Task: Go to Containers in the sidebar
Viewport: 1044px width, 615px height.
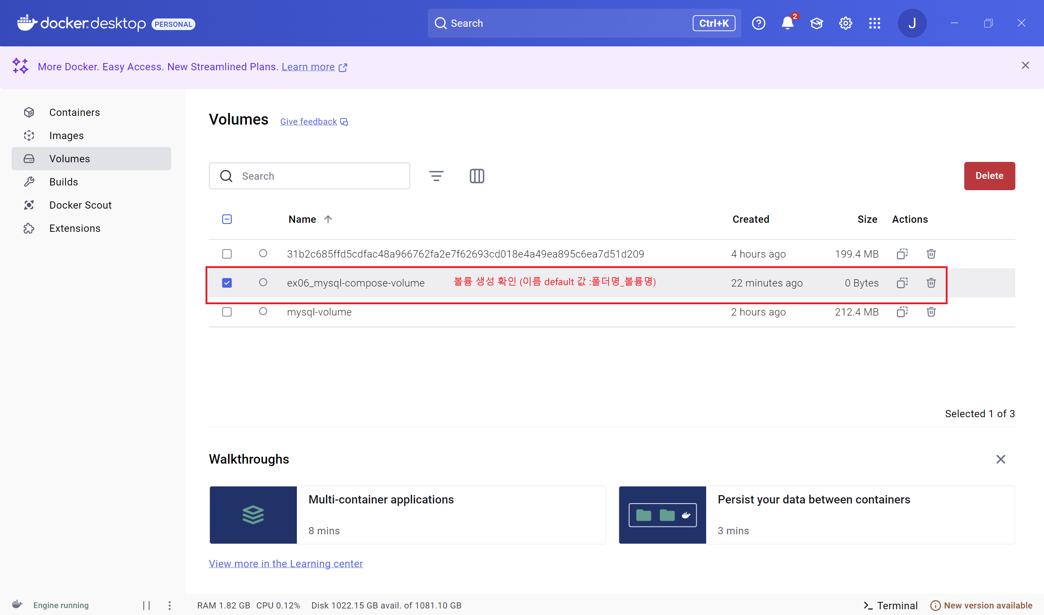Action: (x=75, y=112)
